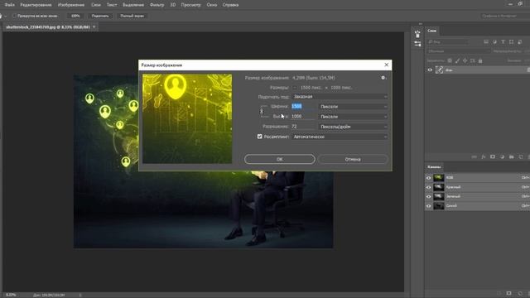Add a layer style fx icon
Viewport: 530px width, 298px height.
tap(484, 156)
